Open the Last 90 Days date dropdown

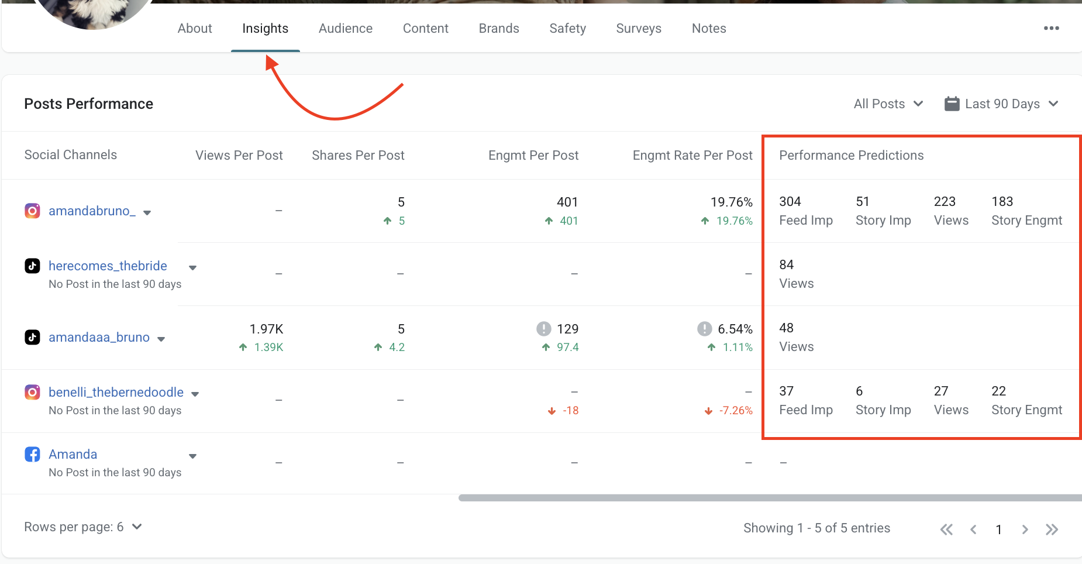pos(1011,104)
